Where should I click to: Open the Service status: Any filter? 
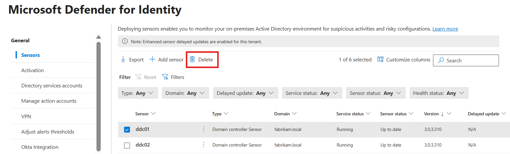pos(312,93)
